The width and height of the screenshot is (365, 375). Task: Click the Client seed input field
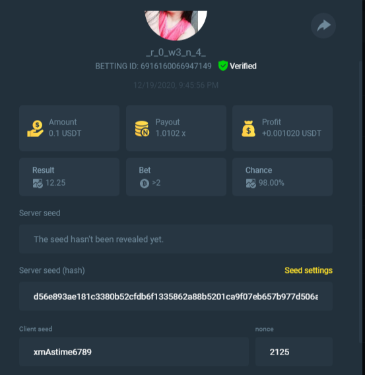point(134,351)
